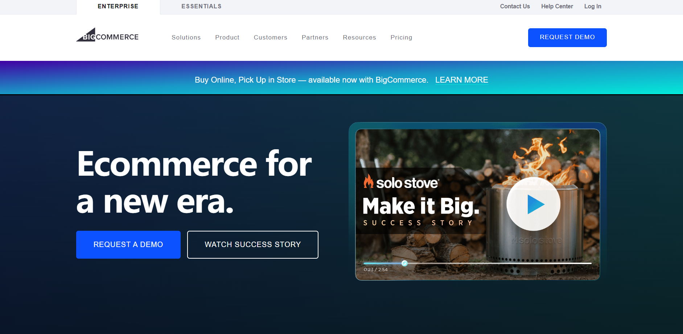The width and height of the screenshot is (683, 334).
Task: Open the Solutions menu
Action: pyautogui.click(x=186, y=37)
